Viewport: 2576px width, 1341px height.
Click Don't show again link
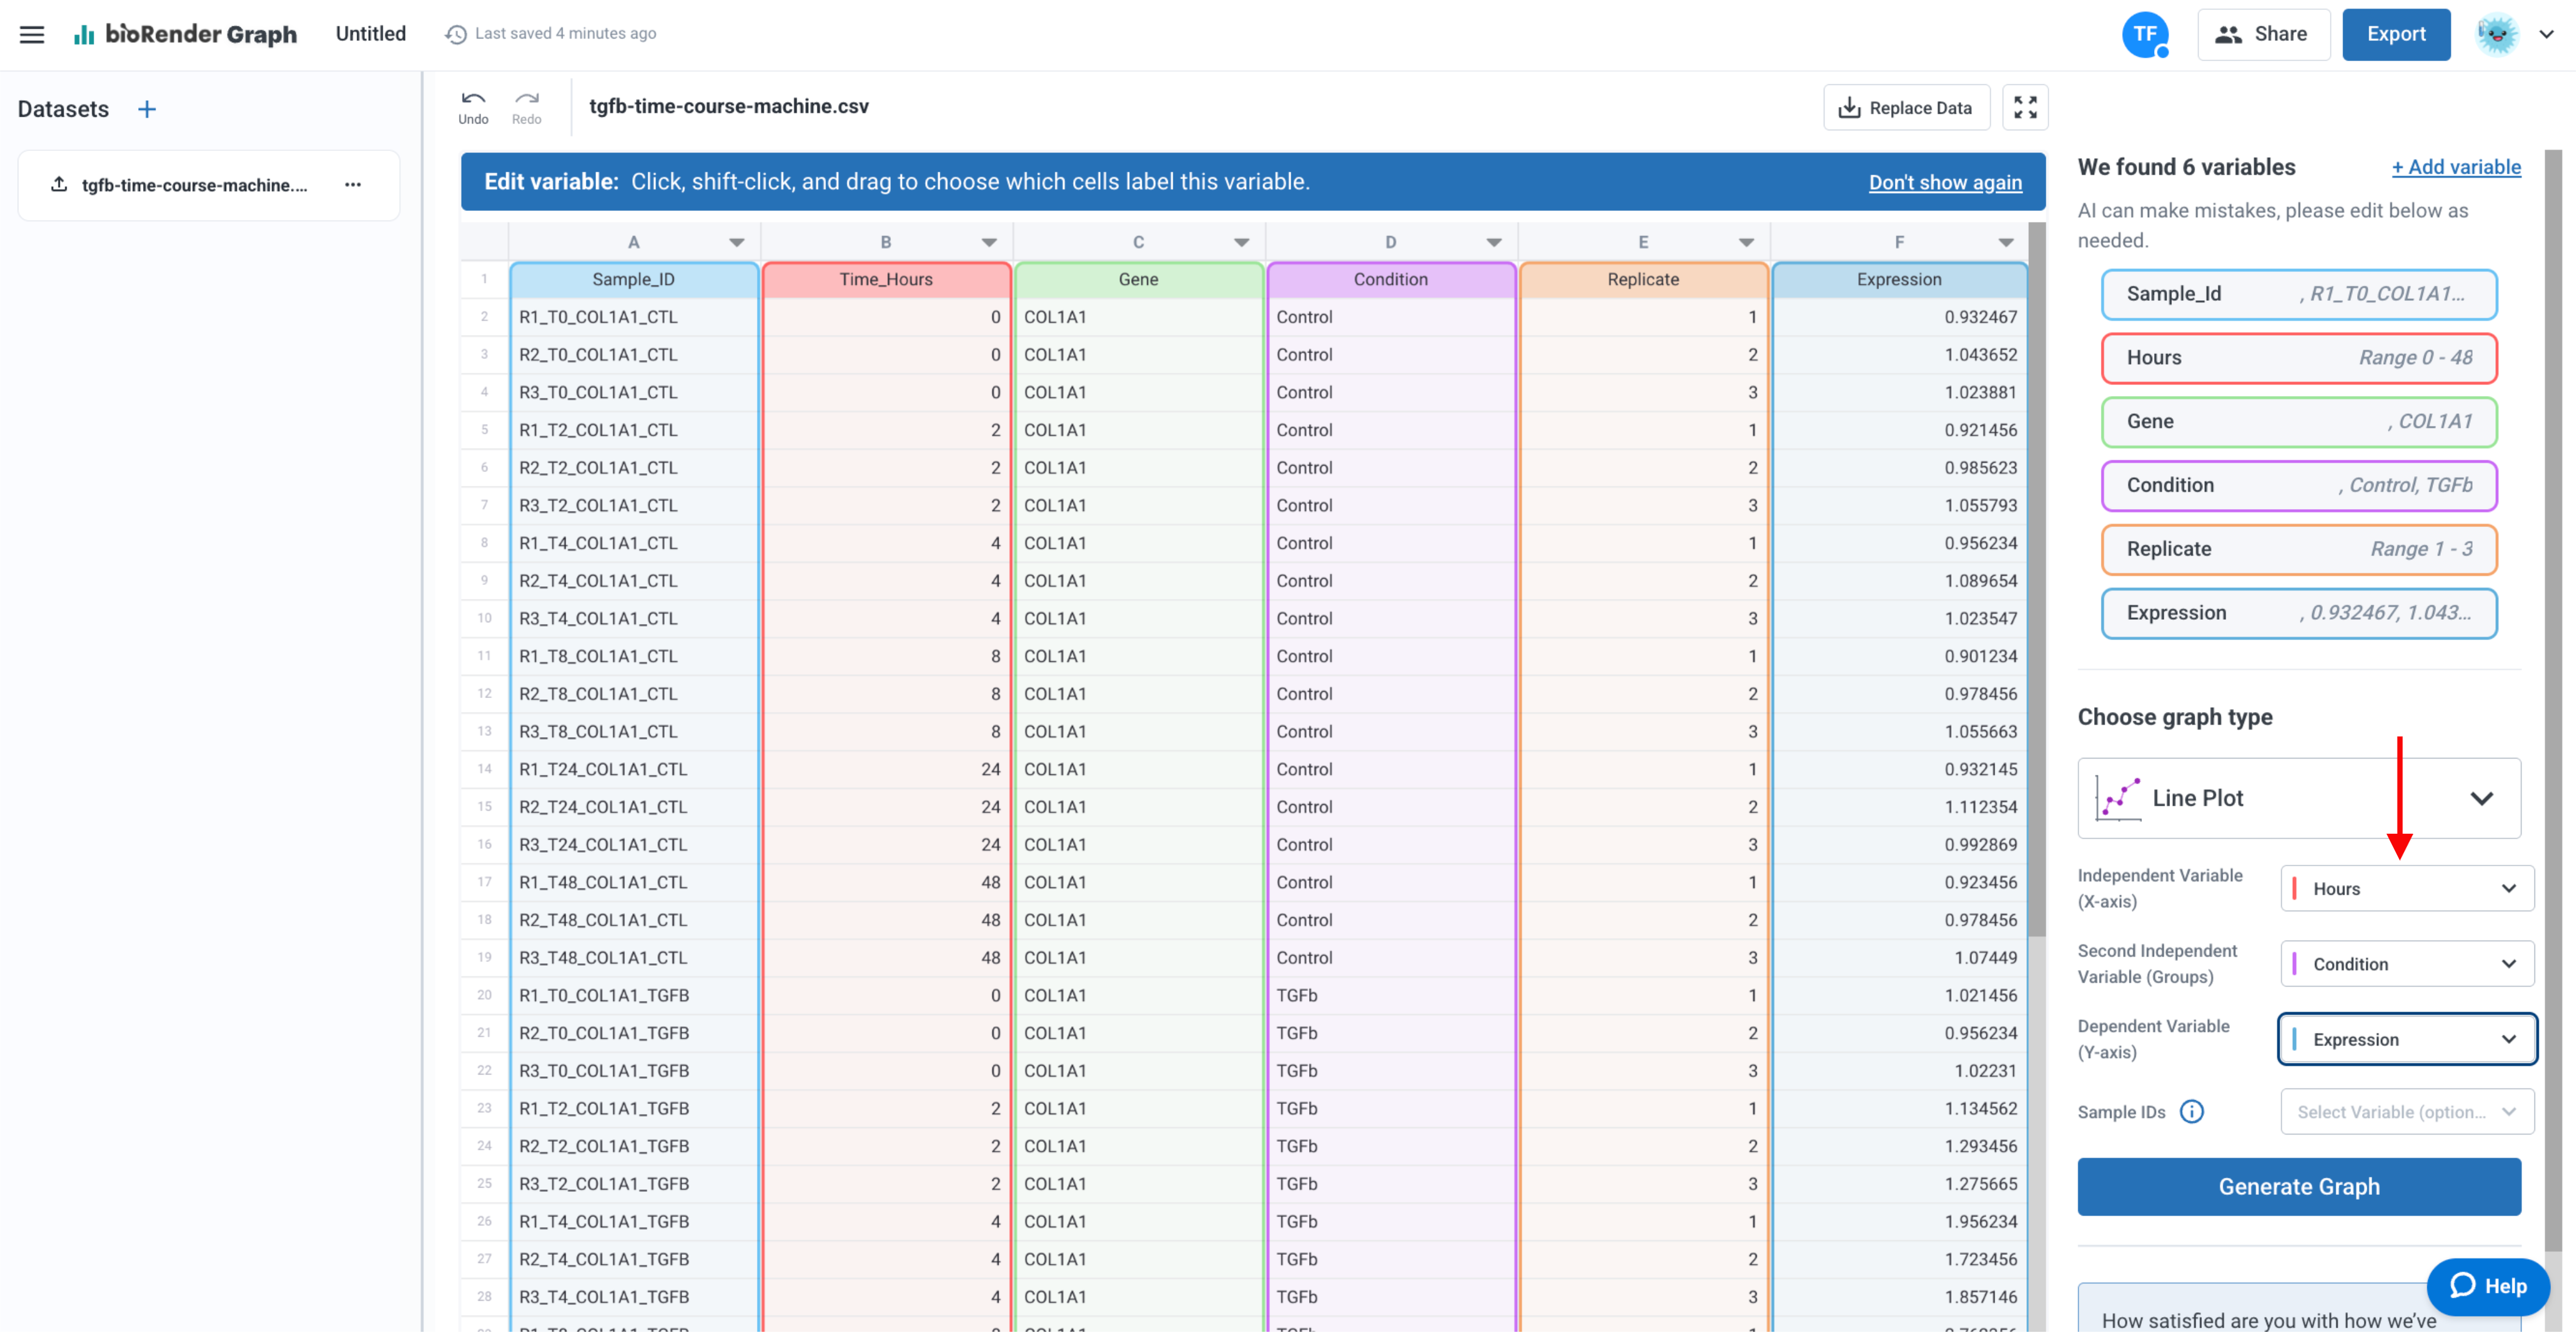1945,182
